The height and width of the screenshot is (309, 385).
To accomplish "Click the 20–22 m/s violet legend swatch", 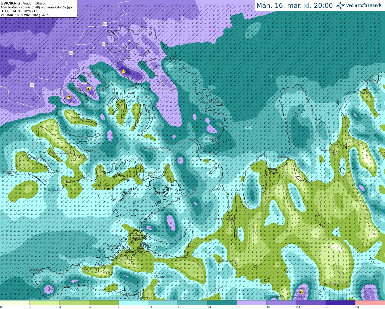I will pyautogui.click(x=311, y=303).
